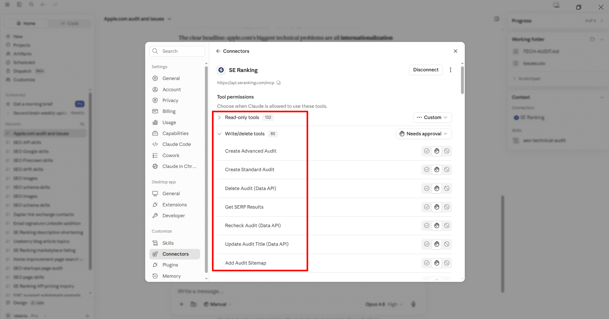Toggle sidebar icon in top bar

point(20,4)
